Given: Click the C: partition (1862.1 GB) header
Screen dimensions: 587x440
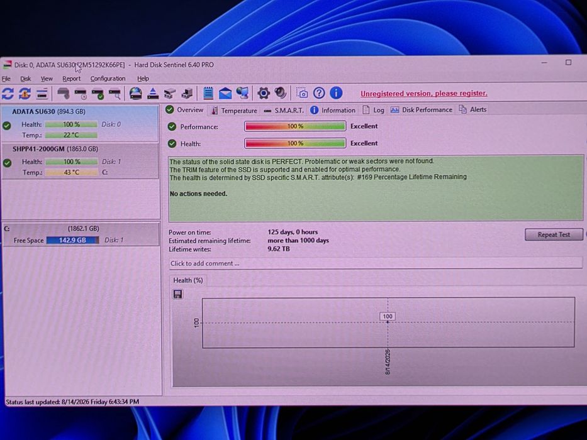Looking at the screenshot, I should coord(81,229).
